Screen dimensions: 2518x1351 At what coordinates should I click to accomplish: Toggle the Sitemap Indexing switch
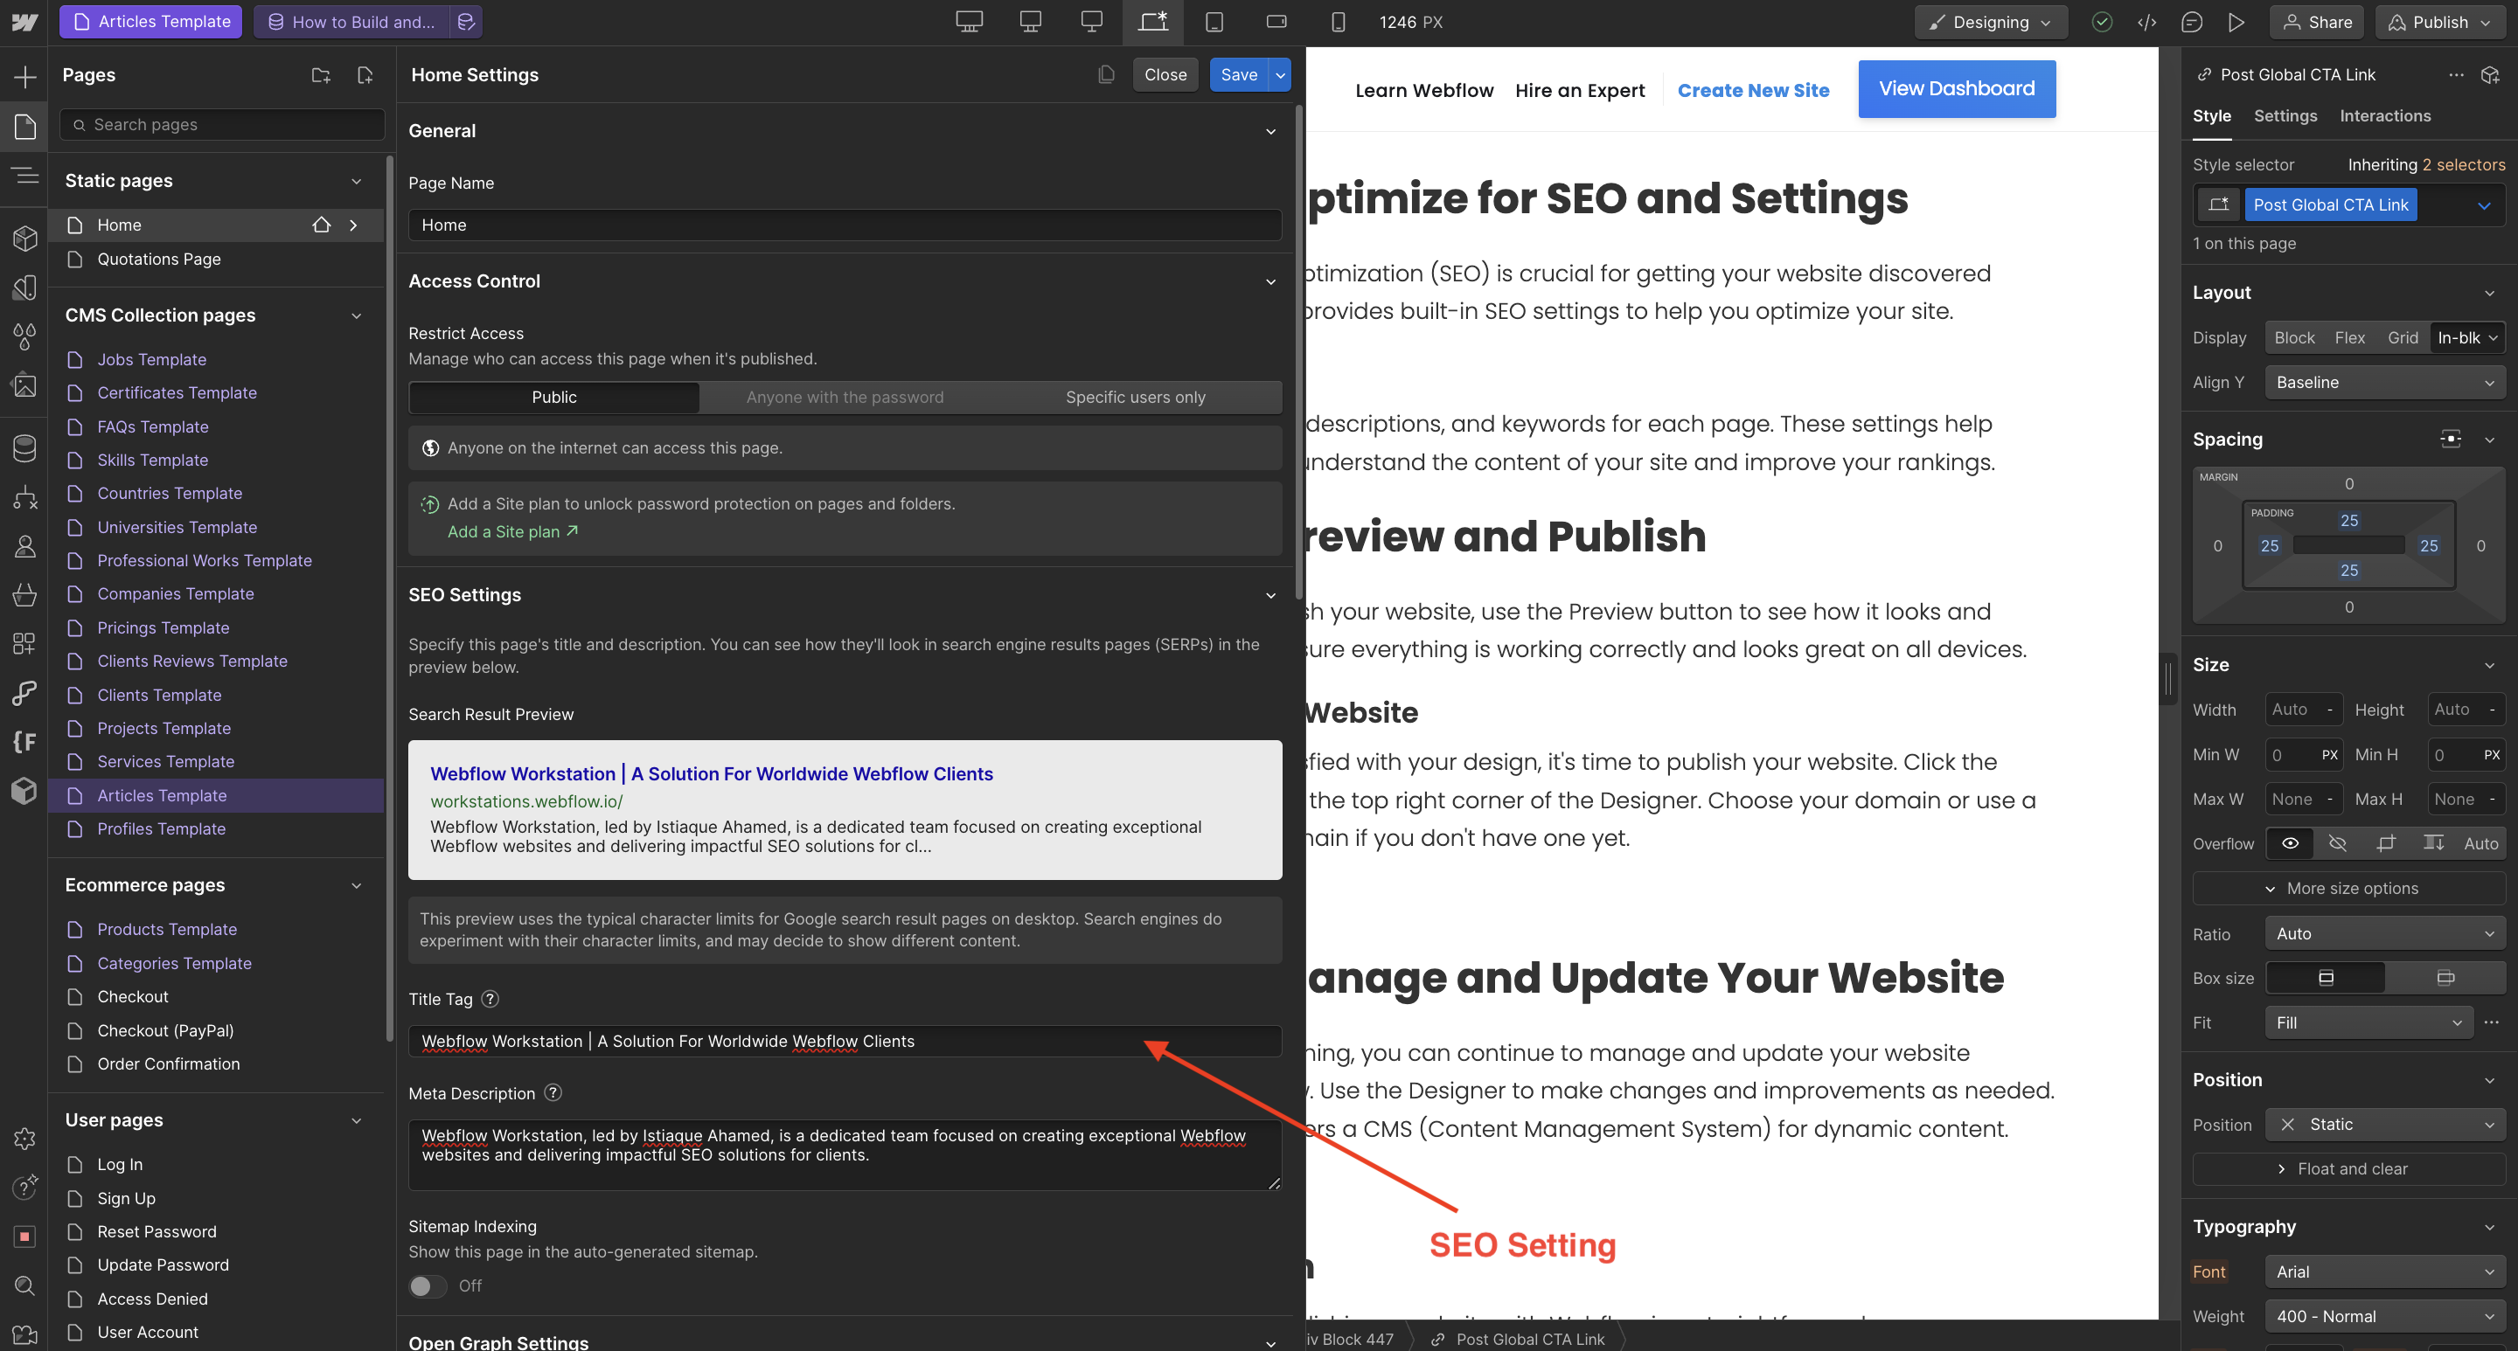(x=428, y=1285)
